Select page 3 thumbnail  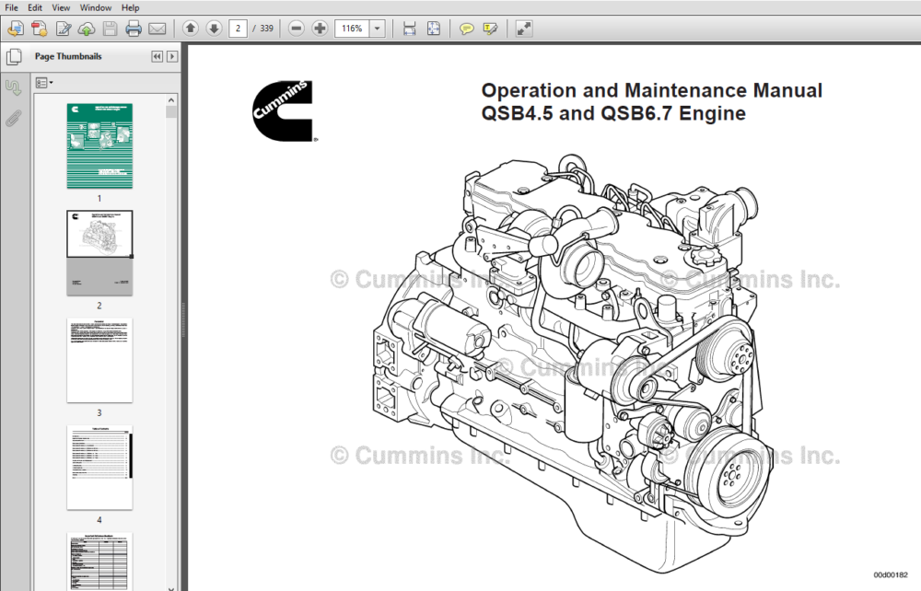pyautogui.click(x=99, y=360)
